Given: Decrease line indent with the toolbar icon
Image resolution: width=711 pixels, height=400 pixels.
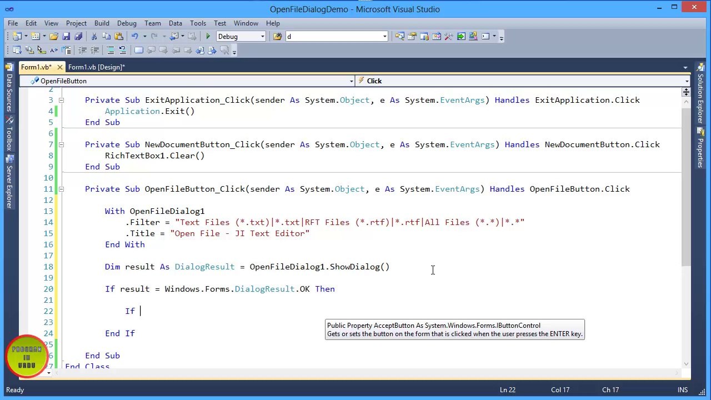Looking at the screenshot, I should pyautogui.click(x=82, y=50).
